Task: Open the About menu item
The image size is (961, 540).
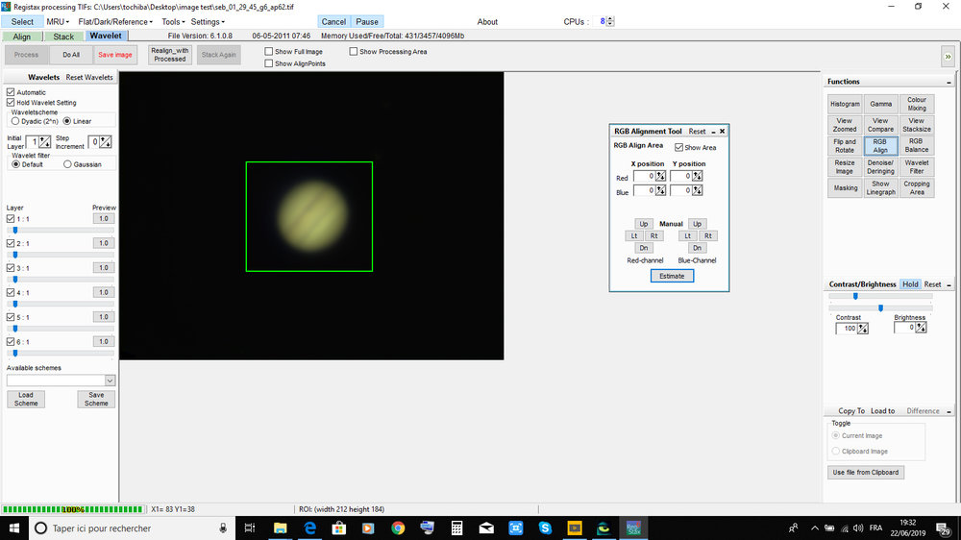Action: pos(487,21)
